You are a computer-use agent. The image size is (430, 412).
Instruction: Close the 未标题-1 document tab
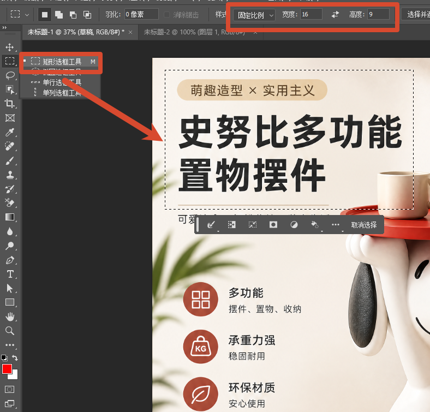[130, 32]
